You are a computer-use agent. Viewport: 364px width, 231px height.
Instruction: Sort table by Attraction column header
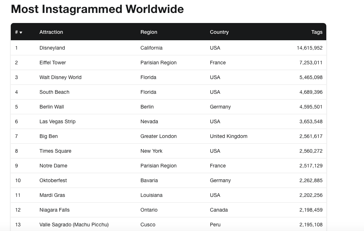51,32
